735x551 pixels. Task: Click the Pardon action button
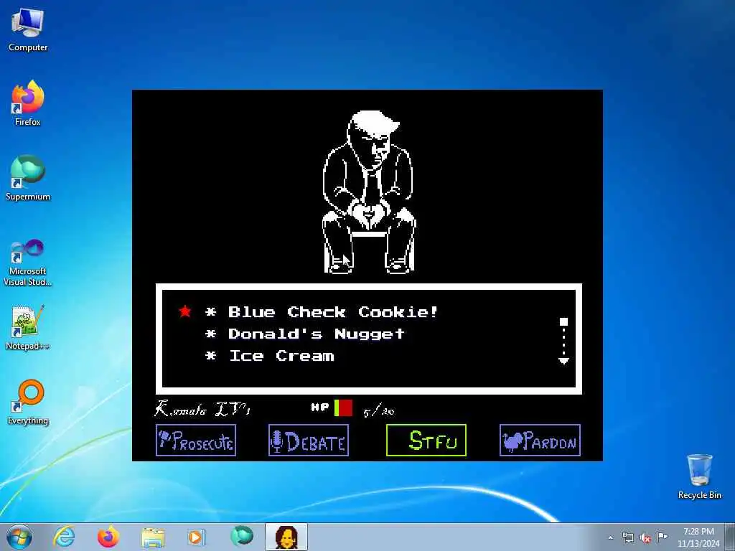[x=540, y=440]
